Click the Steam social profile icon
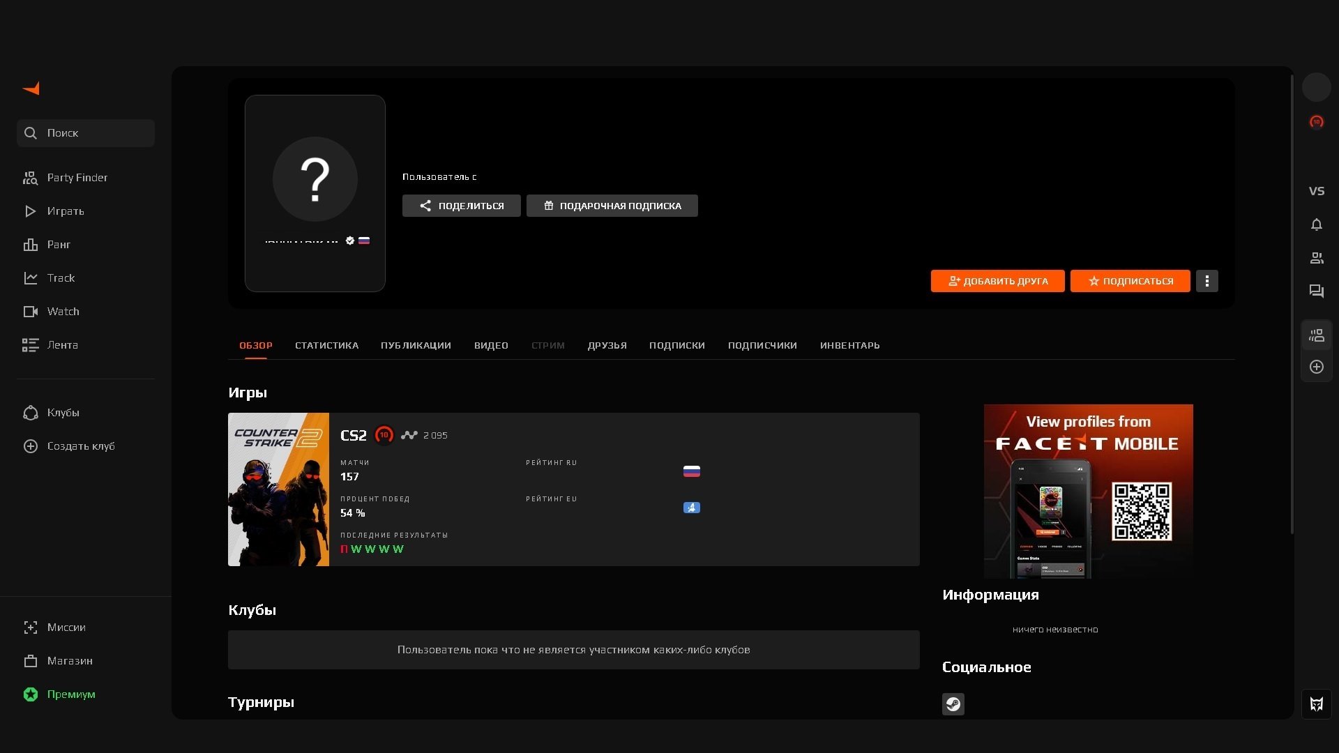Screen dimensions: 1339x753 [x=953, y=704]
